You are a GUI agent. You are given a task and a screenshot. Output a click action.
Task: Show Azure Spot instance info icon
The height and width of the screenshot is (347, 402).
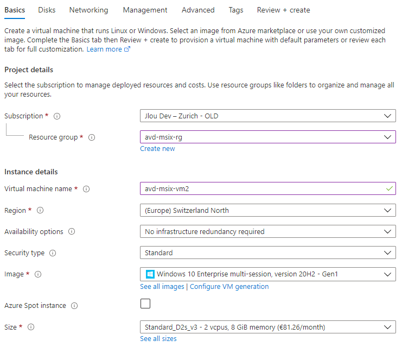(74, 306)
